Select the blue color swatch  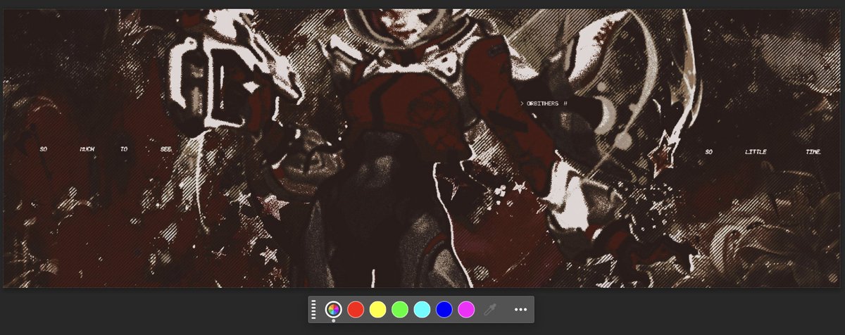(444, 309)
